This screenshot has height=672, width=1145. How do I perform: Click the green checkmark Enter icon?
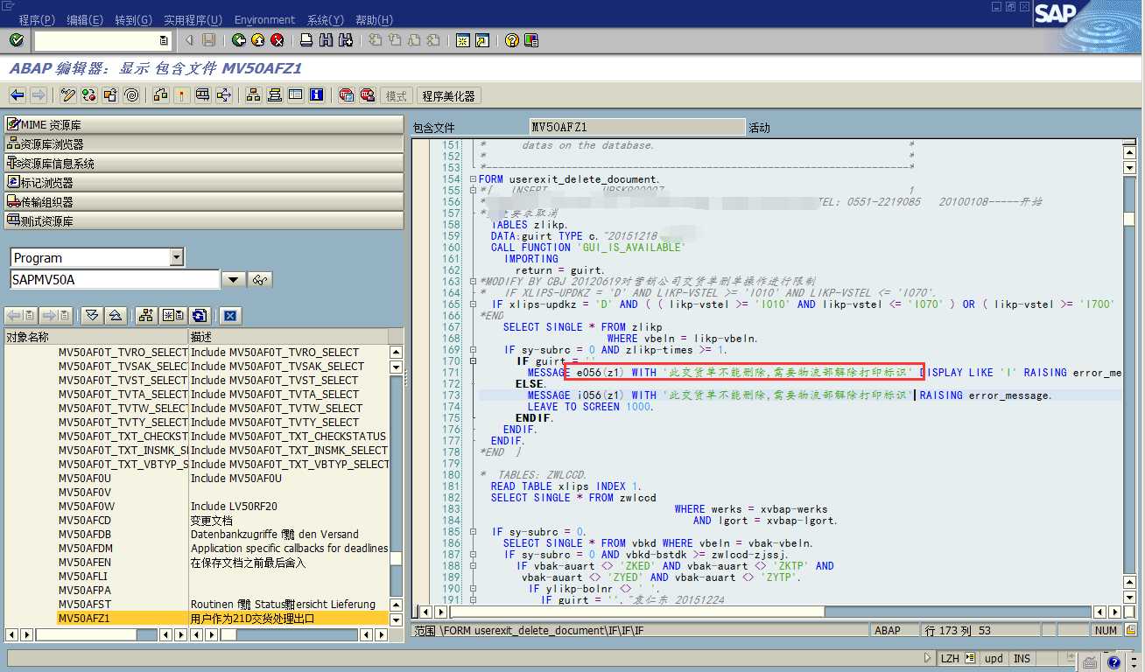click(16, 40)
